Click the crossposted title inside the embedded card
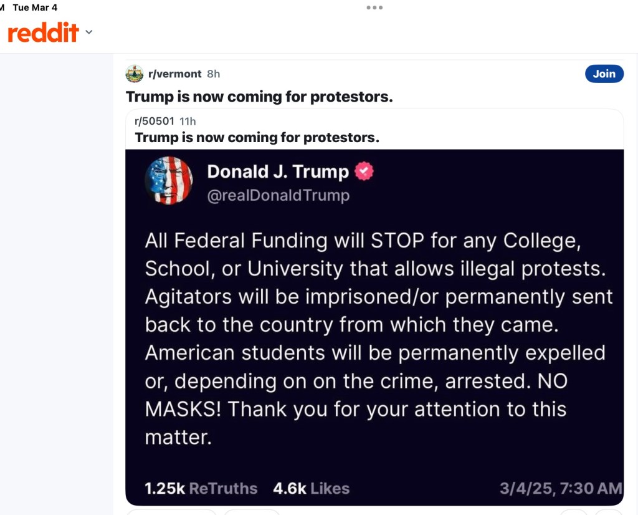This screenshot has width=638, height=515. (257, 137)
